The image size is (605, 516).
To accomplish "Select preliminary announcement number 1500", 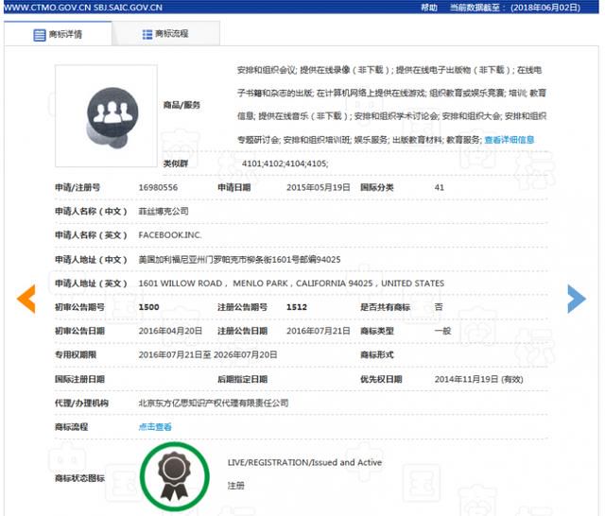I will [x=149, y=307].
